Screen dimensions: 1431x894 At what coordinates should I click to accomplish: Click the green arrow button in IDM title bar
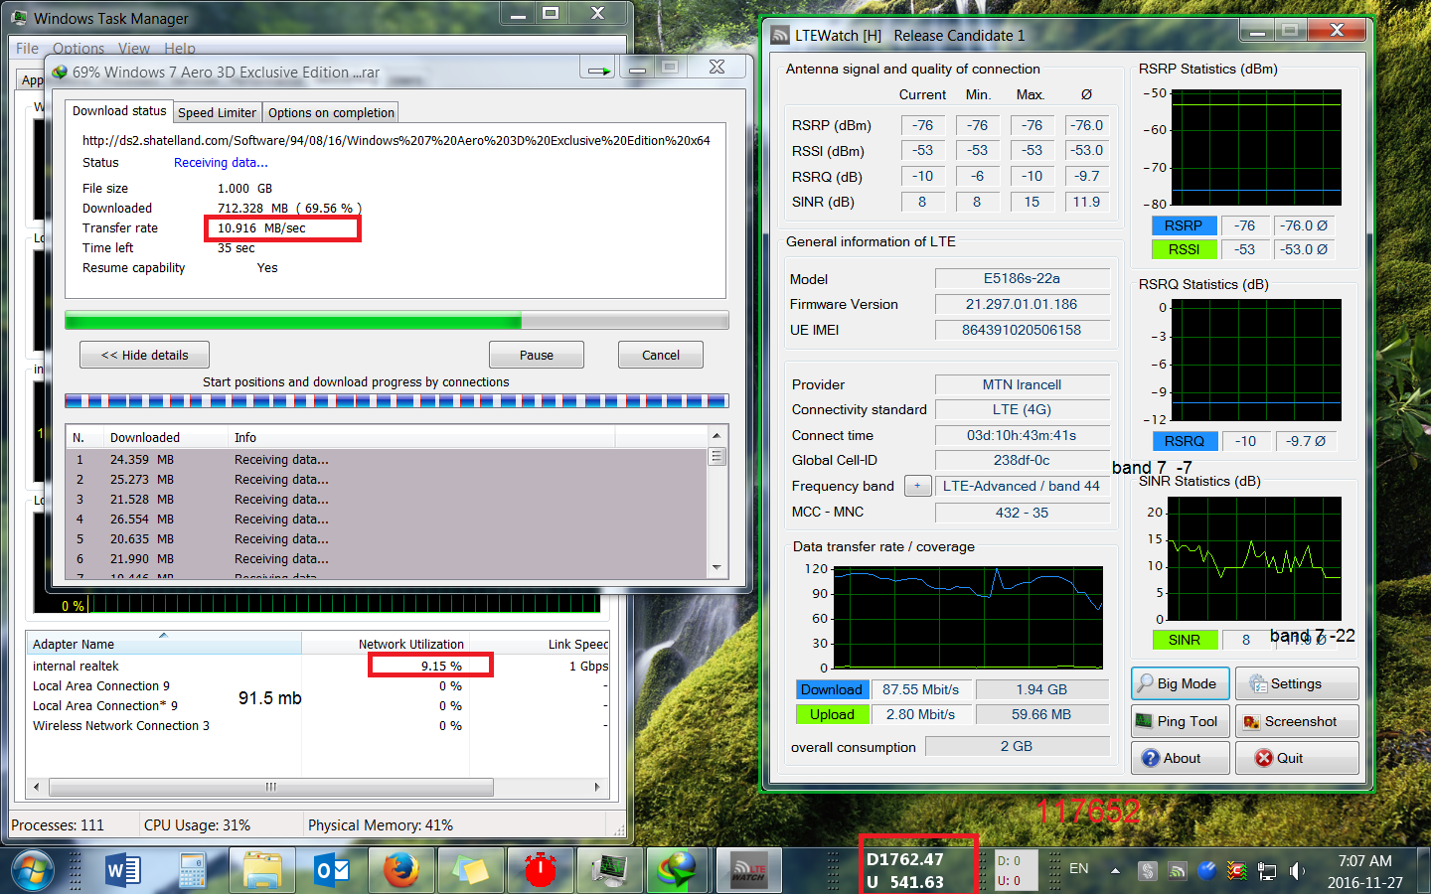click(599, 71)
